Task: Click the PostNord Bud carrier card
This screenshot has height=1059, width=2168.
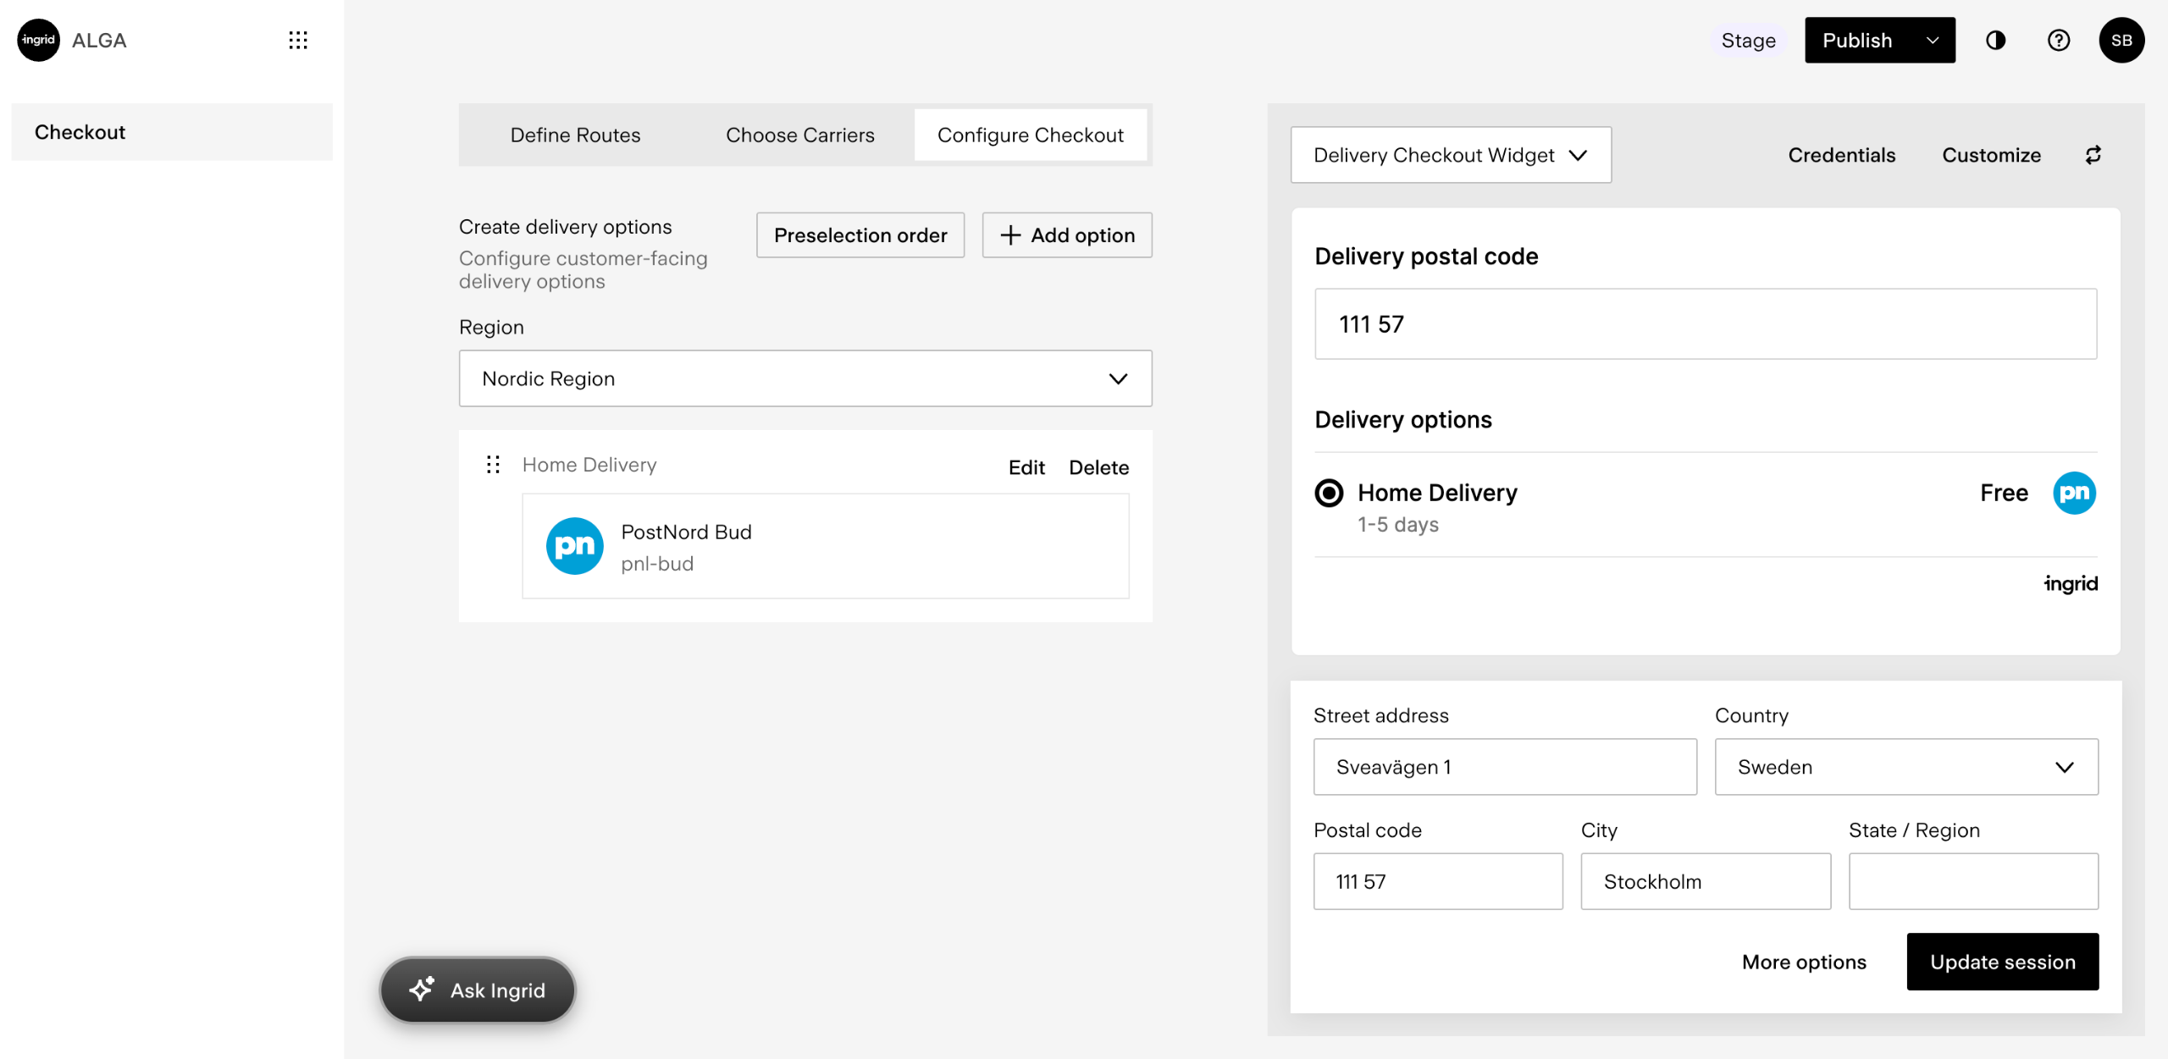Action: [826, 546]
